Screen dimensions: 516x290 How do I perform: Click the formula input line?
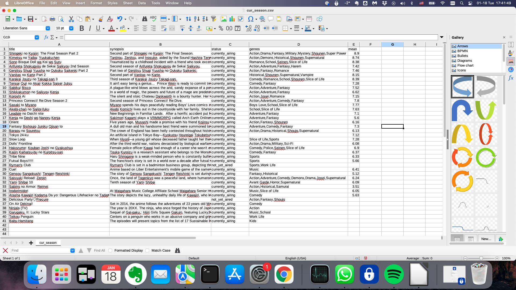pyautogui.click(x=251, y=37)
